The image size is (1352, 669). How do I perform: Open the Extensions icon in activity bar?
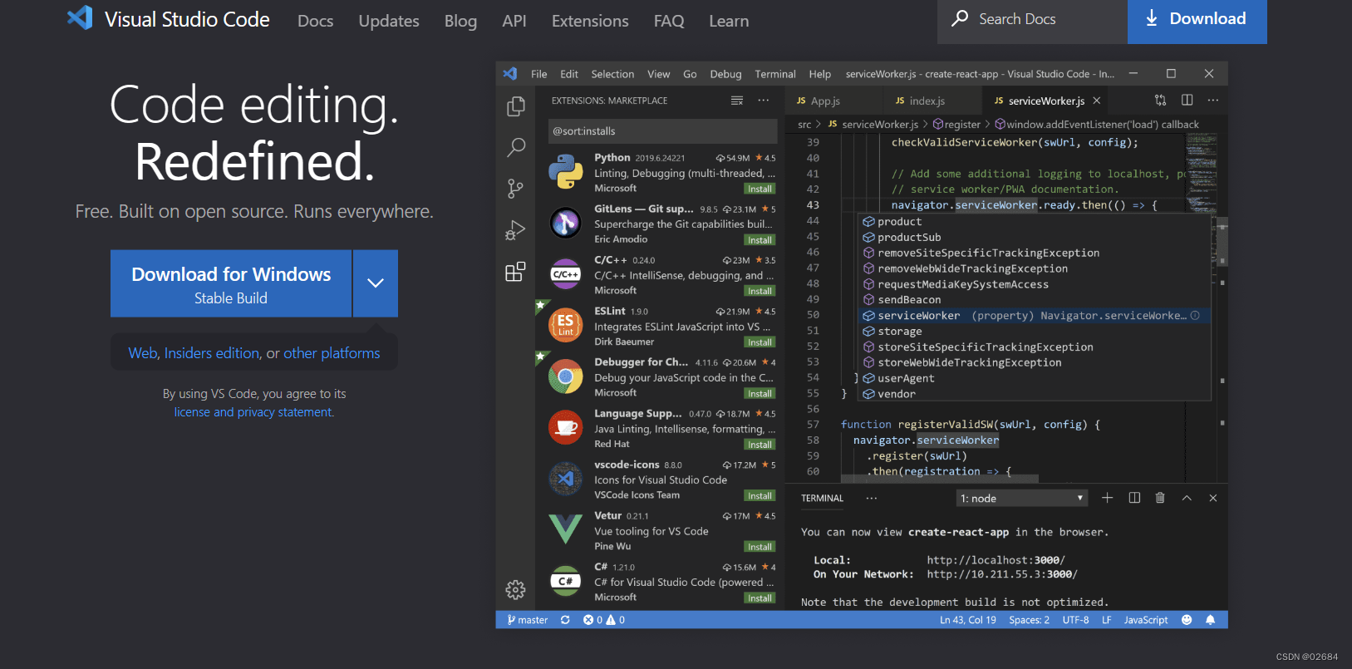coord(516,272)
